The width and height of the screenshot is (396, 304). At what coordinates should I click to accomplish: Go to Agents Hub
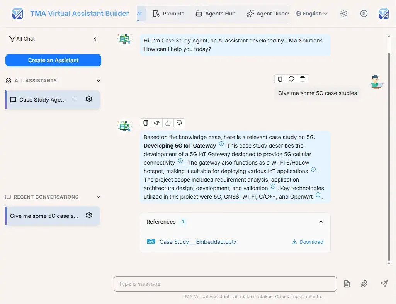pyautogui.click(x=216, y=13)
